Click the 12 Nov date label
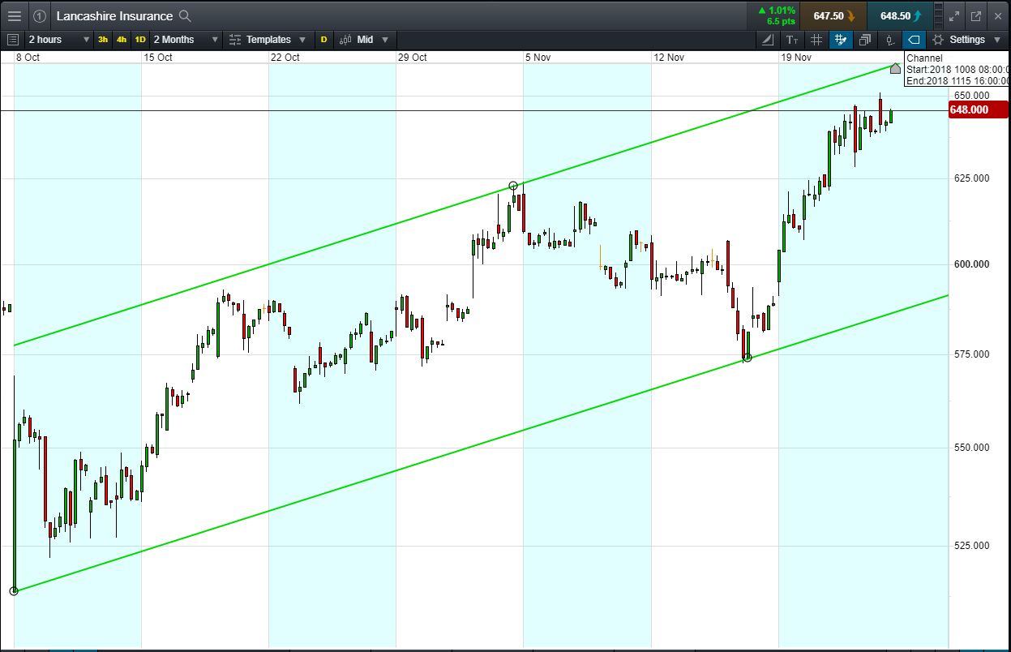1011x652 pixels. click(669, 57)
